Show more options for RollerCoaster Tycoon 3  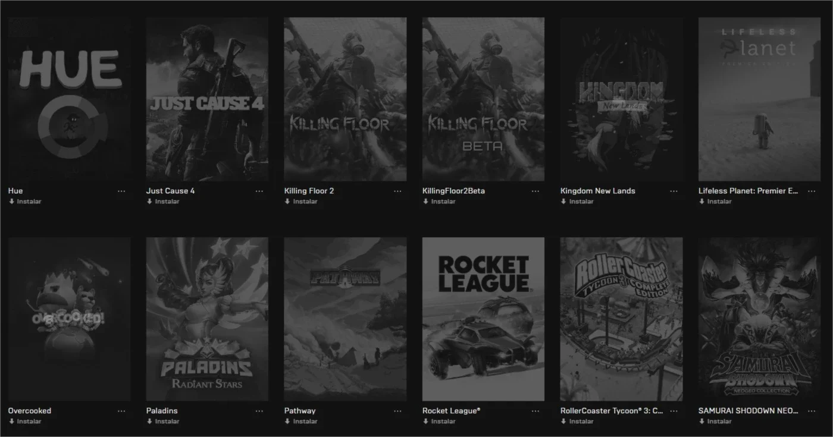point(674,411)
